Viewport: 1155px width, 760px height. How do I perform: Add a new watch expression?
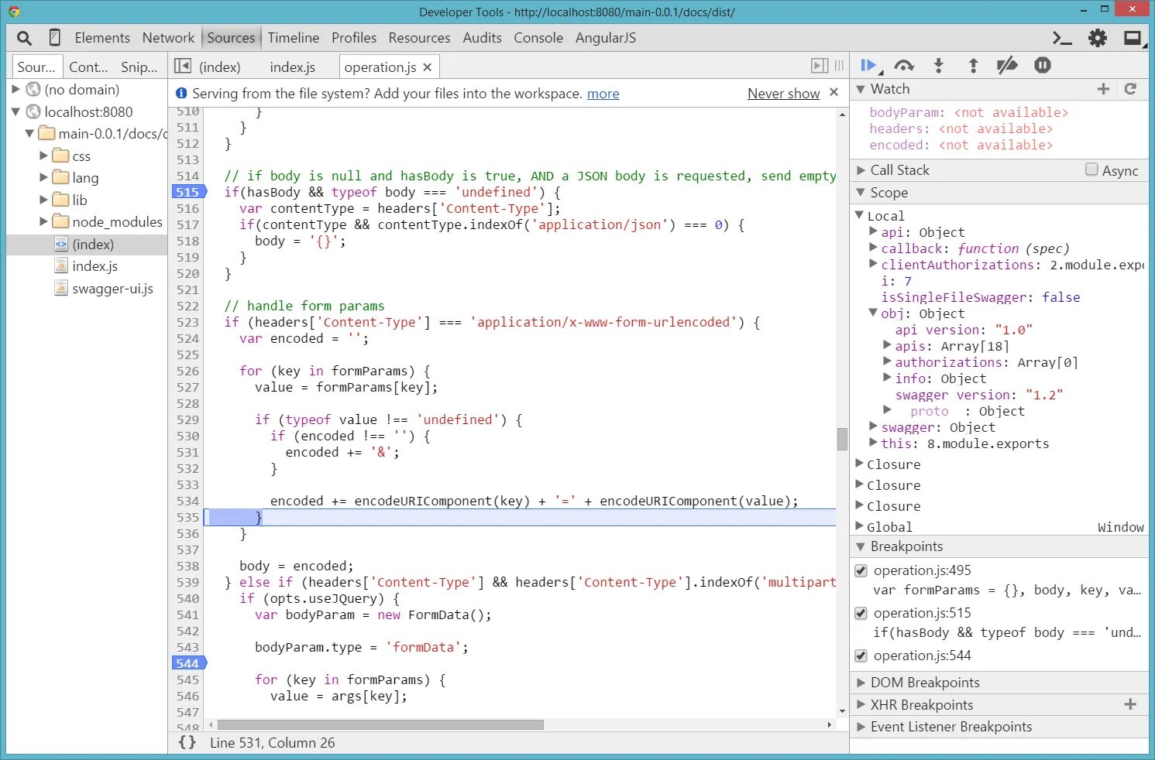[1104, 89]
